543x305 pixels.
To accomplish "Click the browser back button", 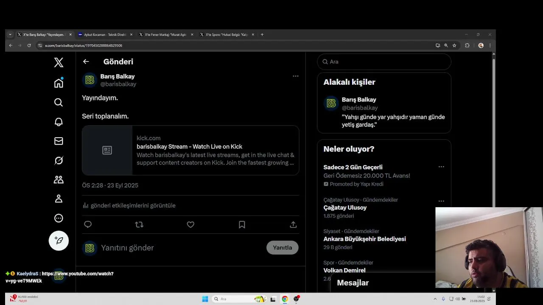I will [x=11, y=45].
